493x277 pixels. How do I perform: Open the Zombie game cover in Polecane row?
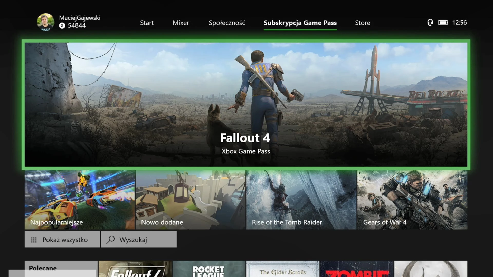pos(357,269)
